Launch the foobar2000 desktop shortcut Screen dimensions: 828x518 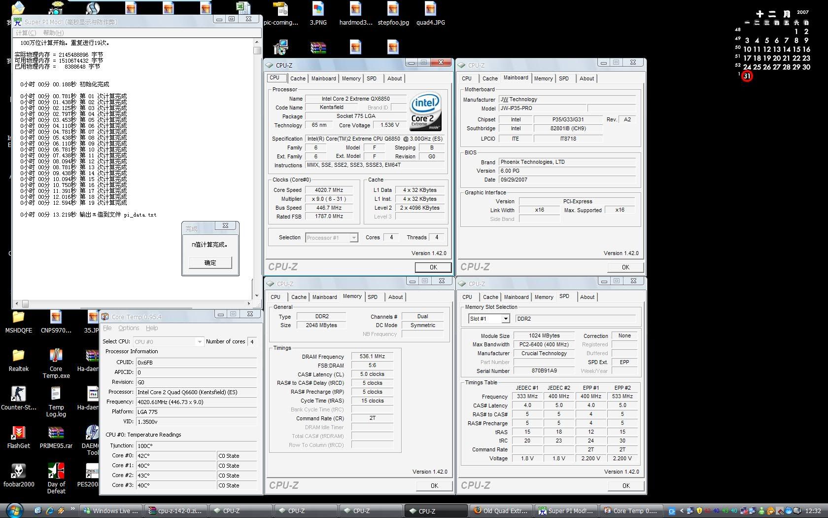(18, 476)
